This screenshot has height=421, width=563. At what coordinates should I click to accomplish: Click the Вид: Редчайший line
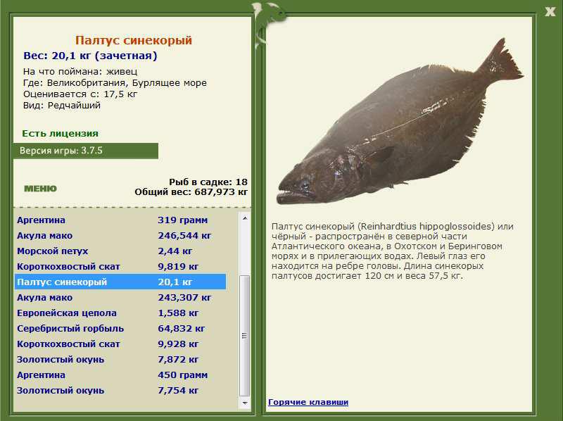click(x=62, y=106)
